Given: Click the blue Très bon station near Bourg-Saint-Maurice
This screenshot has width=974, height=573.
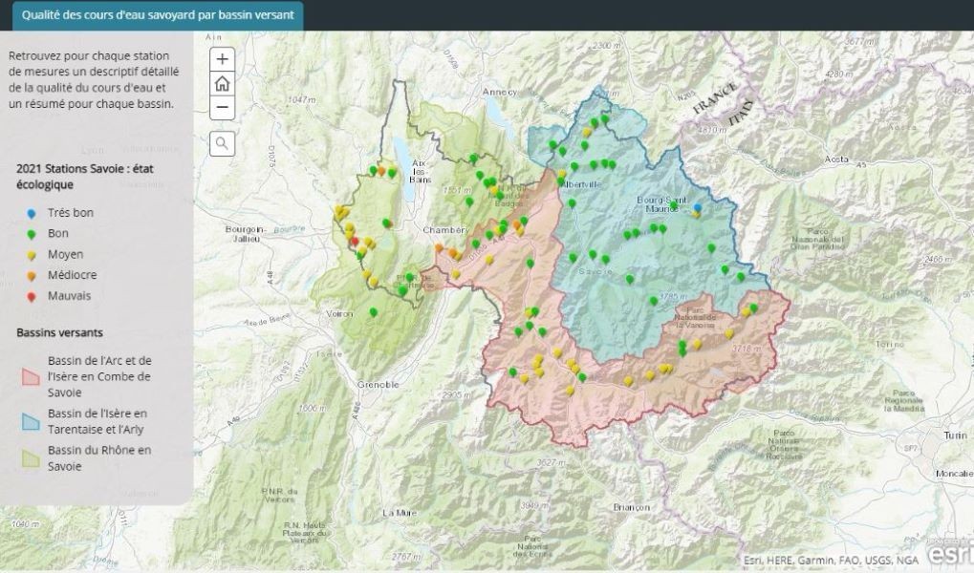Looking at the screenshot, I should click(698, 207).
